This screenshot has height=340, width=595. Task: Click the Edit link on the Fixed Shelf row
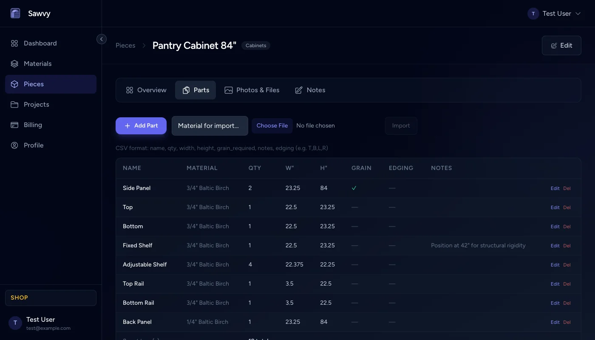point(555,246)
